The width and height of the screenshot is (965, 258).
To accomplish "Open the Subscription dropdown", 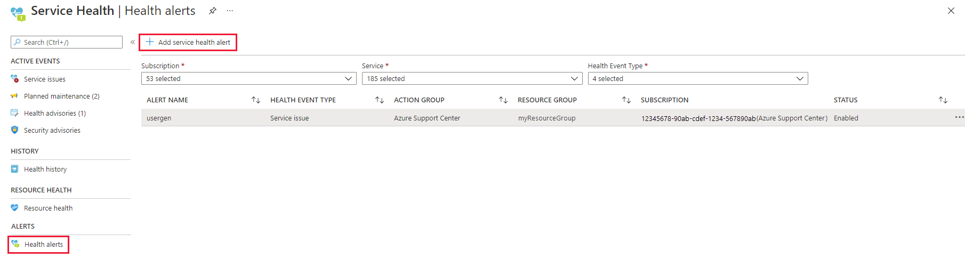I will (x=248, y=78).
